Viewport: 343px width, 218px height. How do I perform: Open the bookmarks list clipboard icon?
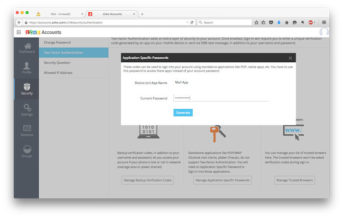click(264, 23)
